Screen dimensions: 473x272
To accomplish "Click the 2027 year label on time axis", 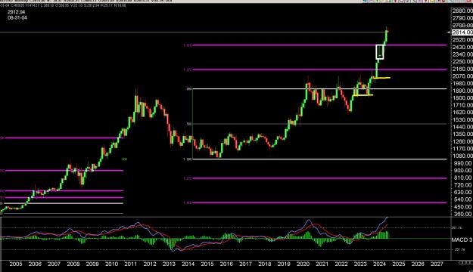I will point(437,264).
